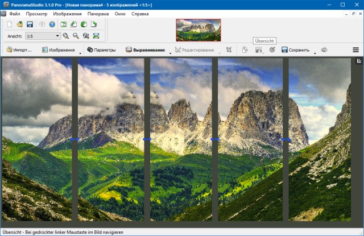Image resolution: width=364 pixels, height=236 pixels.
Task: Click the Параметры button
Action: (x=101, y=50)
